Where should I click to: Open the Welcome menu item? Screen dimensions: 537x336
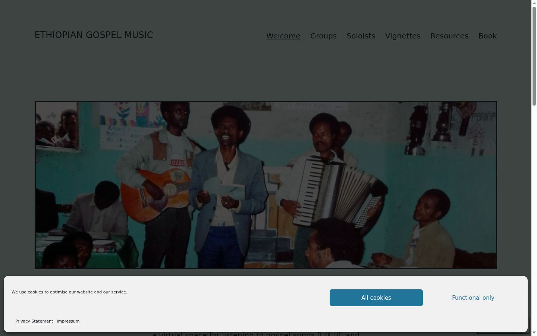[x=283, y=36]
